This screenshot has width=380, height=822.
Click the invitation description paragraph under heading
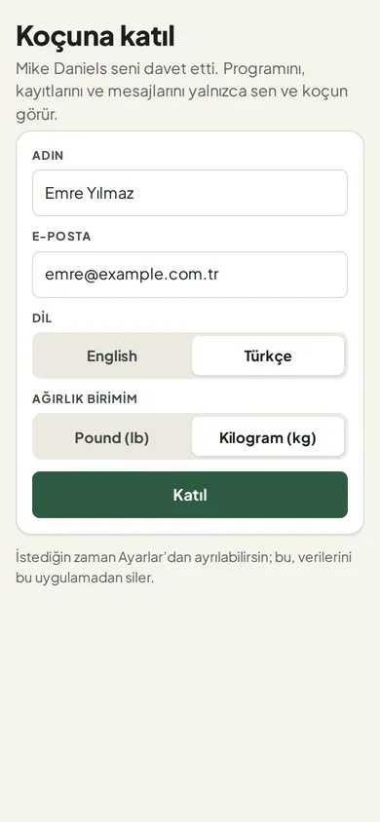[x=182, y=92]
